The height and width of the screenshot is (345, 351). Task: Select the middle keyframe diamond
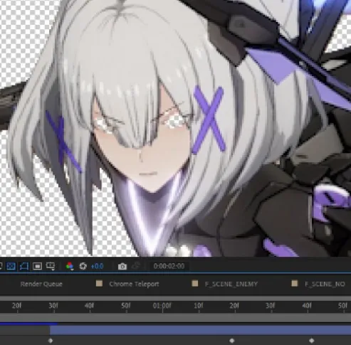(x=232, y=341)
